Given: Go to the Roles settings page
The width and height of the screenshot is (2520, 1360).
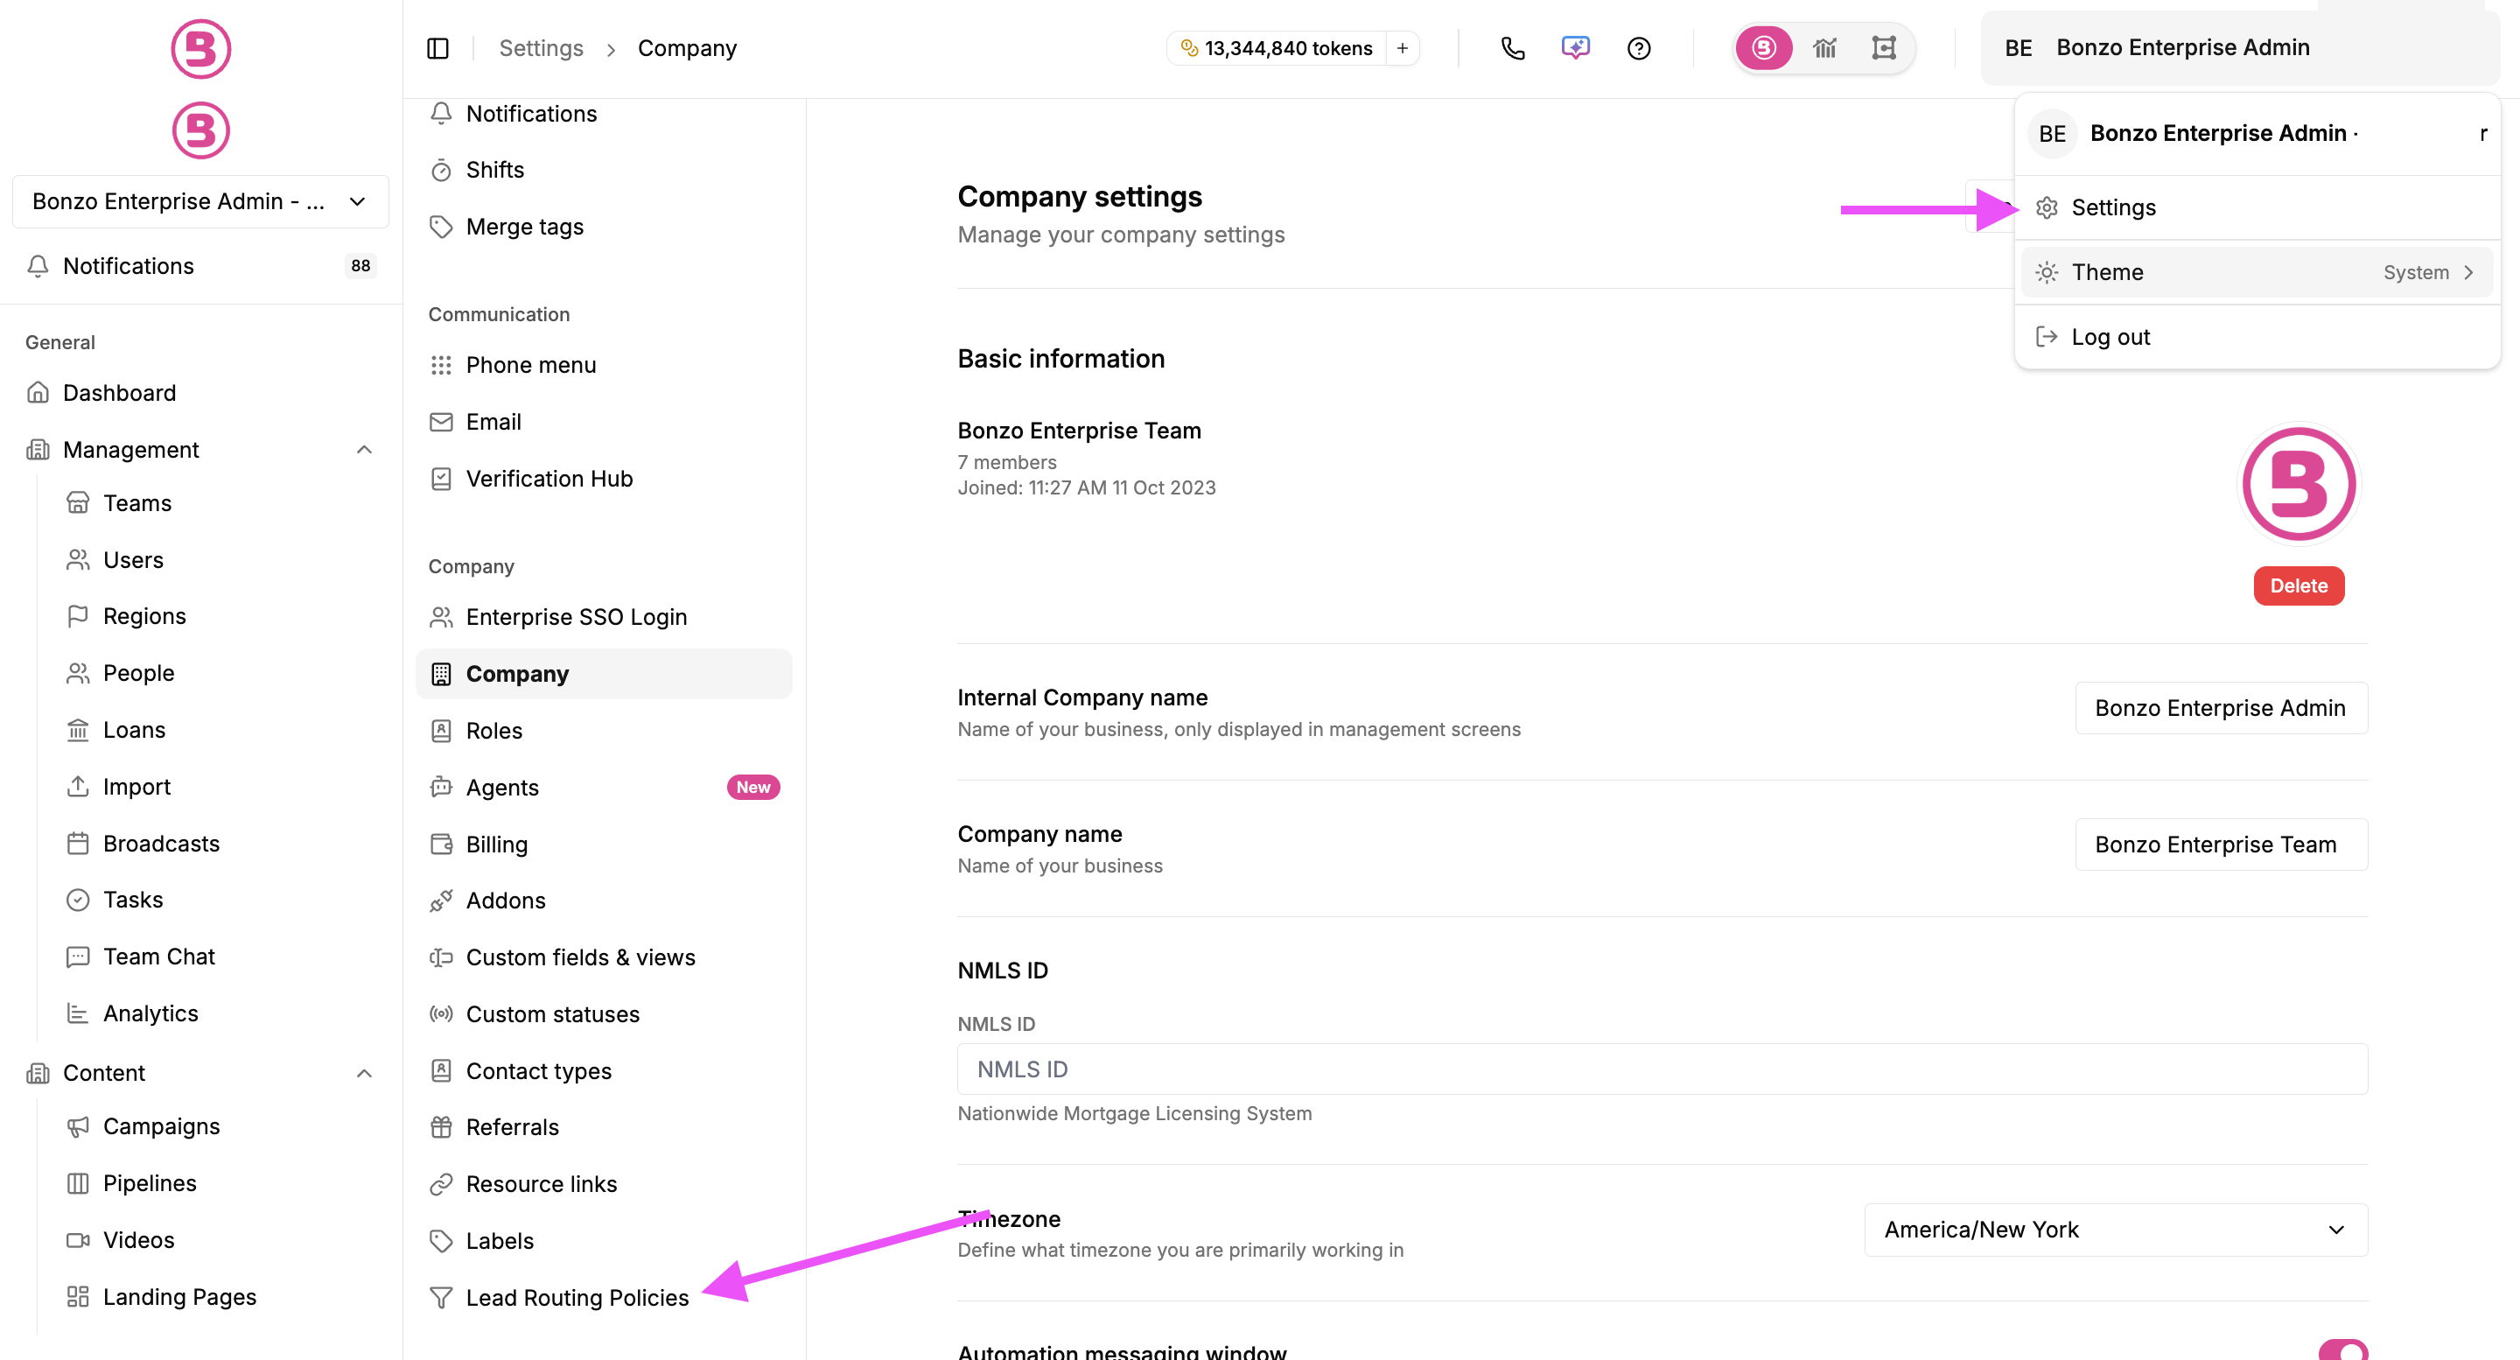Looking at the screenshot, I should (604, 731).
